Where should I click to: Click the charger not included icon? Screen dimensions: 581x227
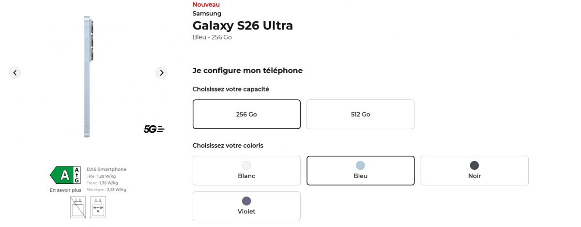point(78,207)
